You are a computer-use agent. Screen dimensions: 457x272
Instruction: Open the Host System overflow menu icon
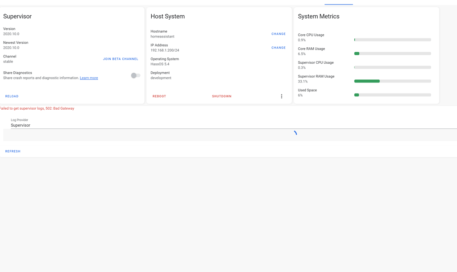coord(282,96)
